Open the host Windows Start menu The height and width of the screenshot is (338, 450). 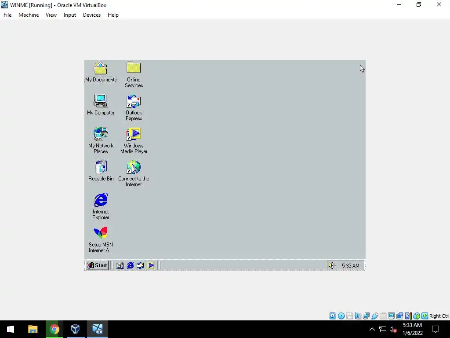pos(11,329)
